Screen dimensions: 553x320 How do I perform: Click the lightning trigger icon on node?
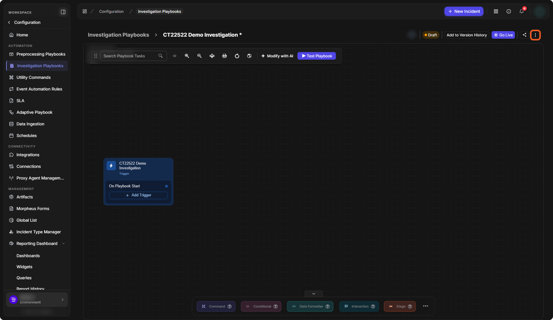coord(111,166)
